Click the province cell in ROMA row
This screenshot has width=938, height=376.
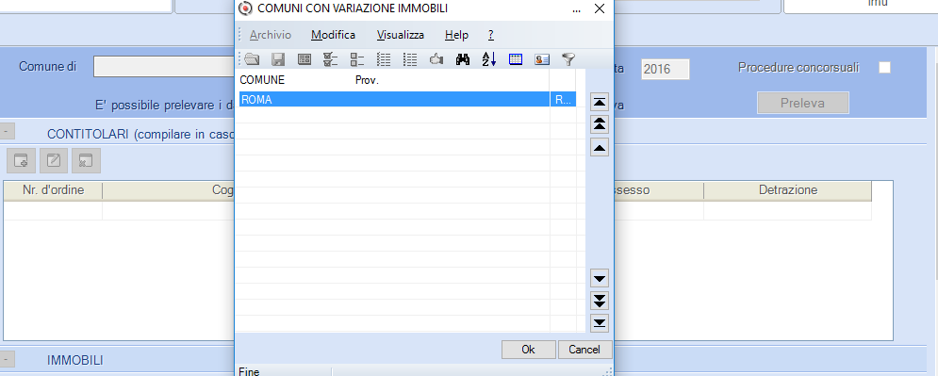[563, 100]
